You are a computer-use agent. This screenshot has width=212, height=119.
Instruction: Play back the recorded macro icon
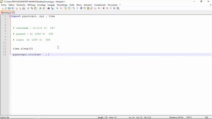point(111,8)
